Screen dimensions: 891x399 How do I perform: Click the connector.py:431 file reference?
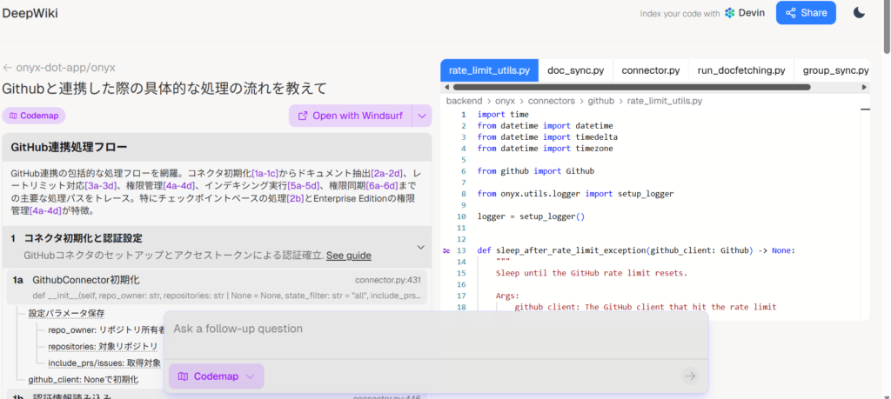(388, 280)
